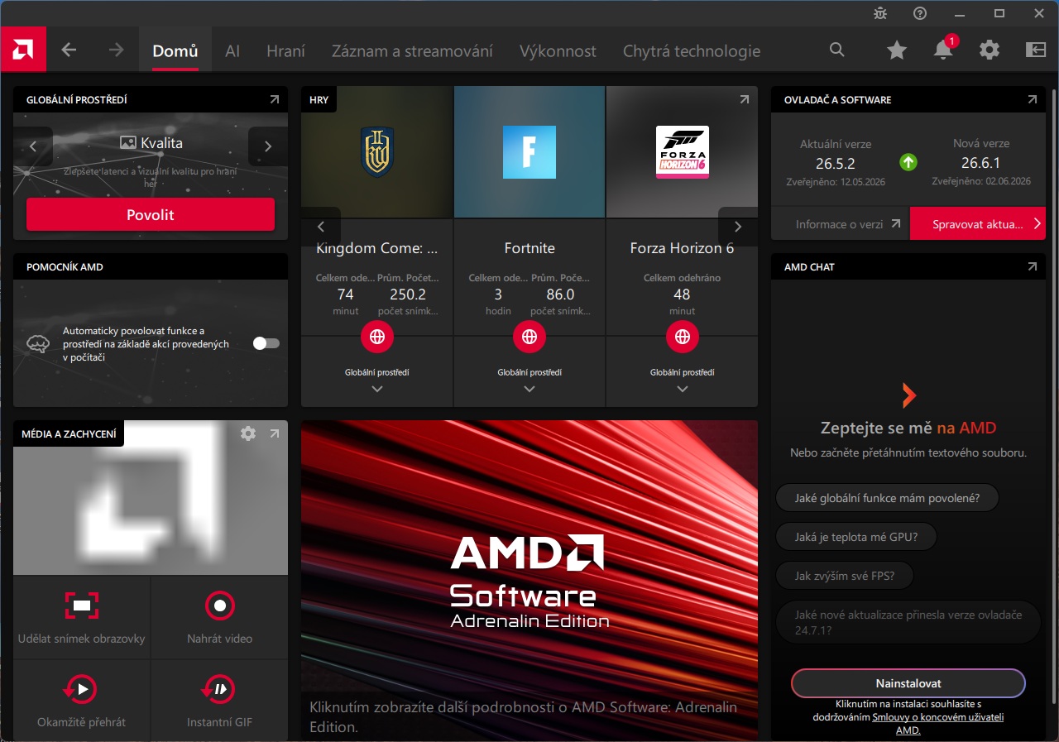Click the Povolit button

point(151,214)
